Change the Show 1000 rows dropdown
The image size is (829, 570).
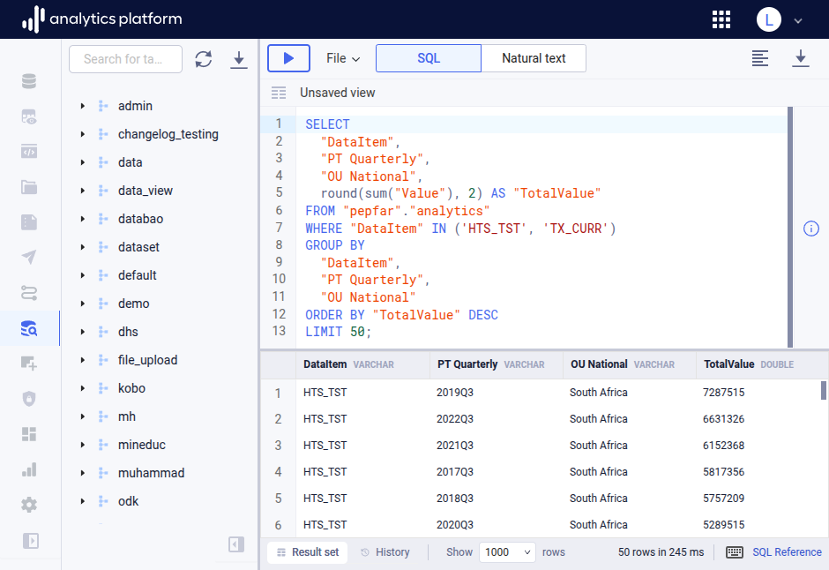507,552
